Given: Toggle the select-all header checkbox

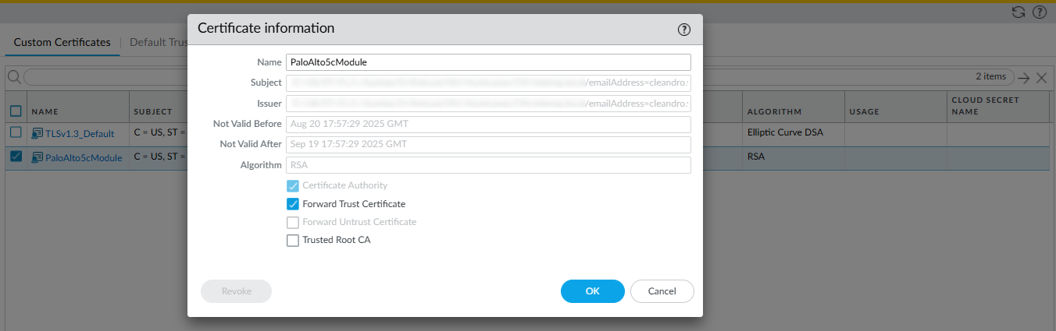Looking at the screenshot, I should tap(16, 111).
